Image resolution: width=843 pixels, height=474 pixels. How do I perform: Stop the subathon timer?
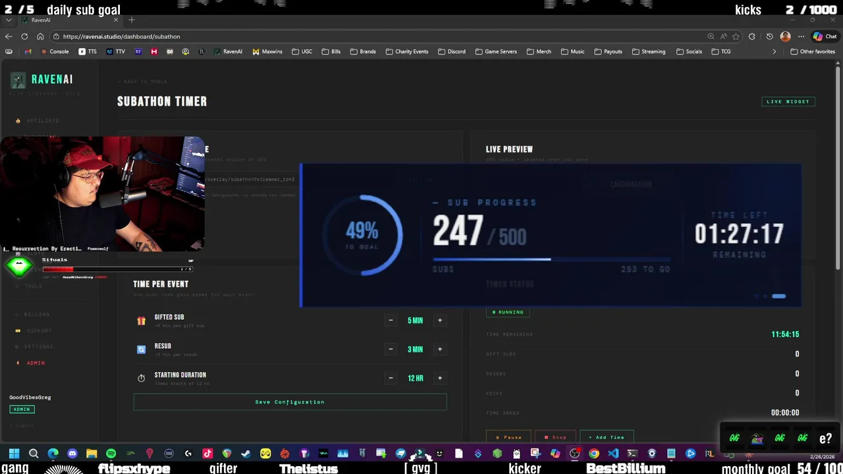click(x=555, y=437)
